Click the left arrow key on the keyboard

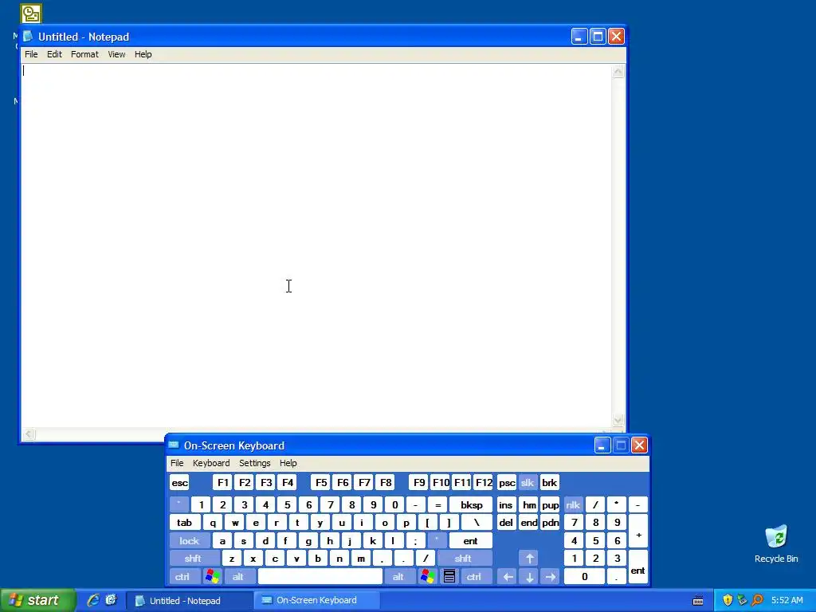(508, 577)
